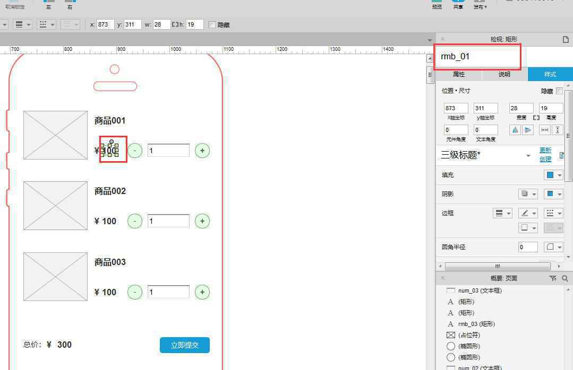
Task: Click the outline search icon
Action: [565, 278]
